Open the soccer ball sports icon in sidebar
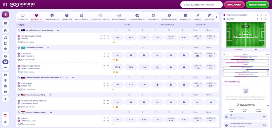This screenshot has height=128, width=272. pos(5,56)
